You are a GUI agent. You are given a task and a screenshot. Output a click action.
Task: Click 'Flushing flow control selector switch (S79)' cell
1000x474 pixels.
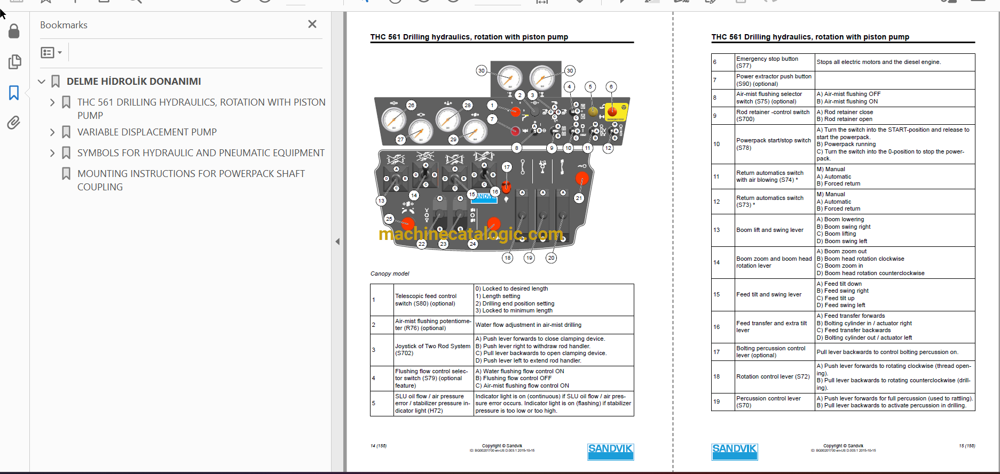pos(433,379)
